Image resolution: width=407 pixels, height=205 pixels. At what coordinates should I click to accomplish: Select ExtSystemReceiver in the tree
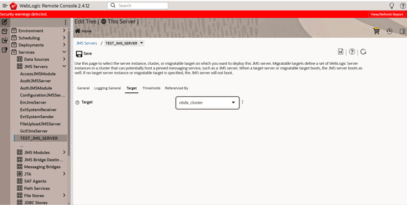point(38,110)
